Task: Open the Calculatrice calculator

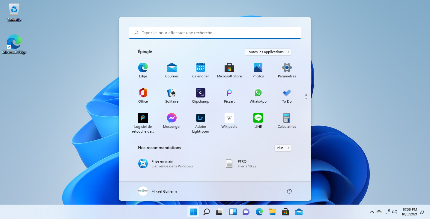Action: tap(287, 121)
